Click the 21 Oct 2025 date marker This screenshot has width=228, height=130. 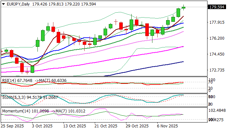(106, 126)
